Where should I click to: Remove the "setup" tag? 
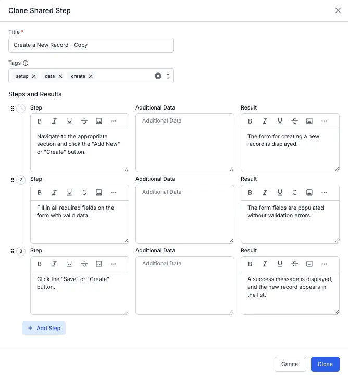pyautogui.click(x=34, y=76)
